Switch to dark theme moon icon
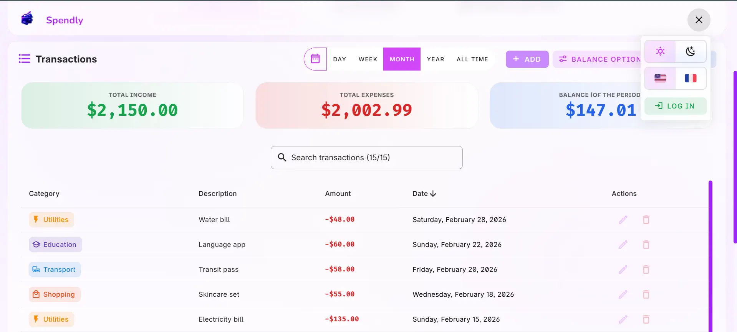Image resolution: width=737 pixels, height=332 pixels. point(691,51)
